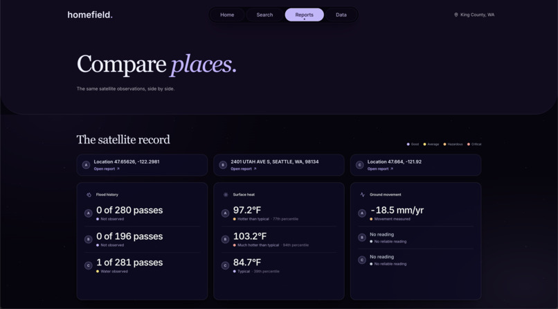The width and height of the screenshot is (558, 309).
Task: Click the Critical legend dot
Action: tap(469, 144)
